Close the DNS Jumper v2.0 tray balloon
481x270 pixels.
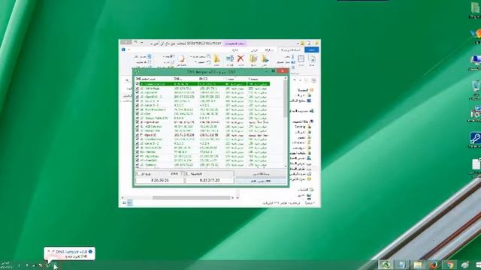point(48,251)
